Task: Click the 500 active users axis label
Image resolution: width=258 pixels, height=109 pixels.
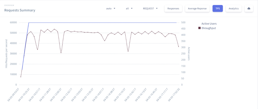Action: [183, 23]
